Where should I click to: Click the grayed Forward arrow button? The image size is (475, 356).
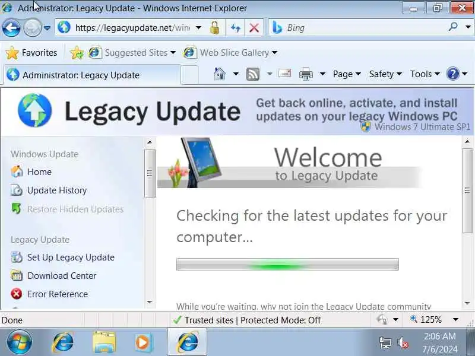[33, 28]
